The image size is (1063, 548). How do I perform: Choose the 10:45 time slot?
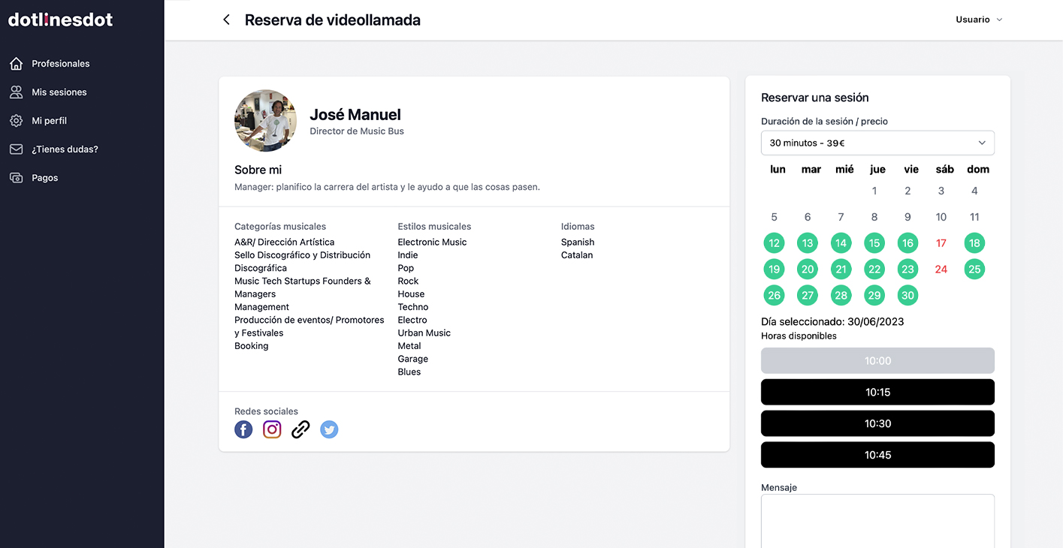pos(877,455)
